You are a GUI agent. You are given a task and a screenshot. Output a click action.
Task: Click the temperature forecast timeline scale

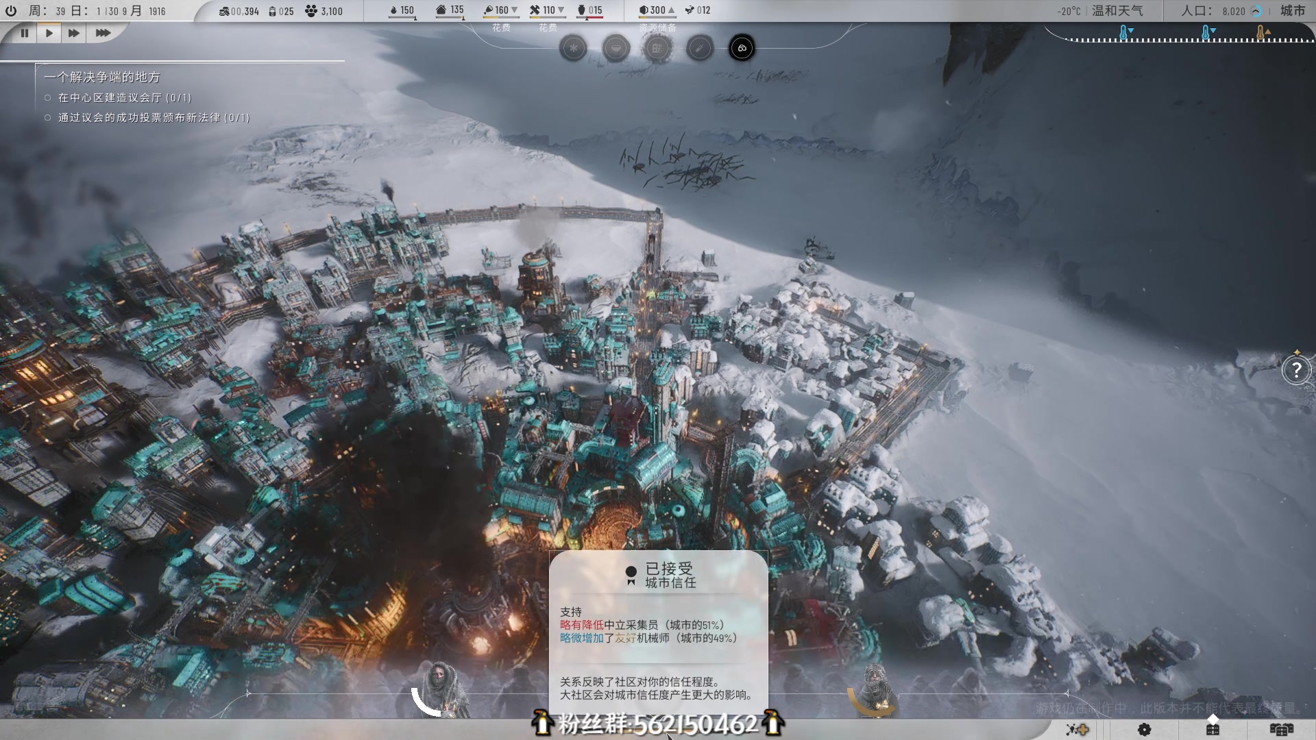1189,40
